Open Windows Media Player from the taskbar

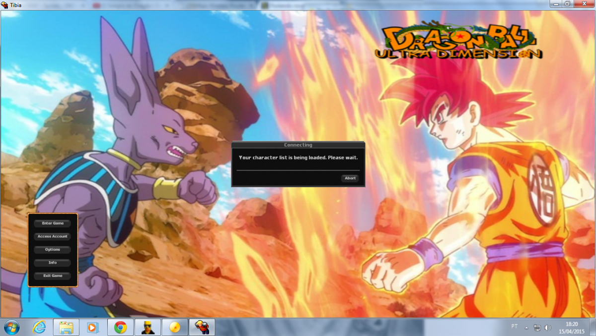[92, 327]
